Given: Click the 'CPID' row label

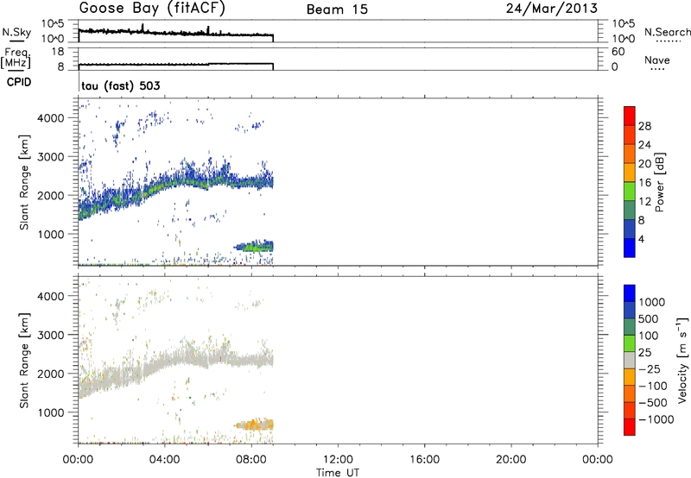Looking at the screenshot, I should coord(19,82).
